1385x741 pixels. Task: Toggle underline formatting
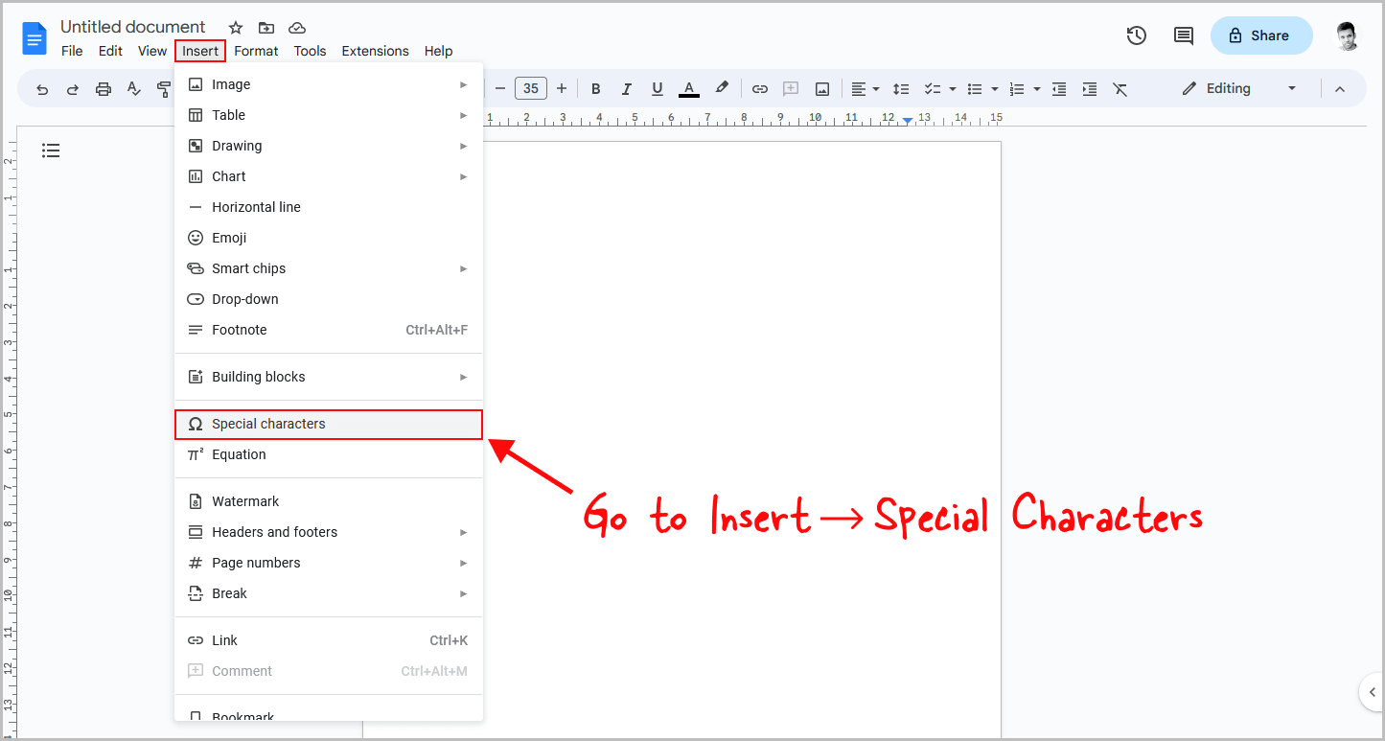pyautogui.click(x=657, y=88)
